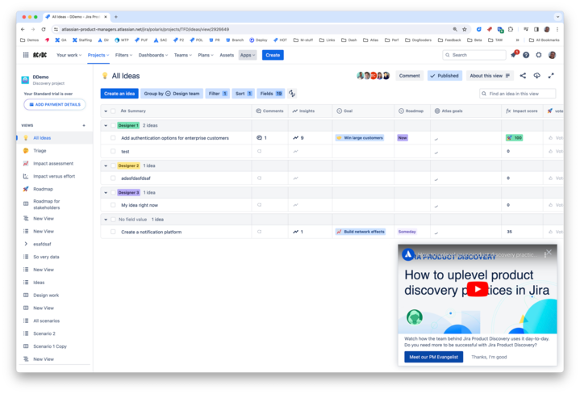Open the Teams menu
Screen dimensions: 580x394
(183, 55)
